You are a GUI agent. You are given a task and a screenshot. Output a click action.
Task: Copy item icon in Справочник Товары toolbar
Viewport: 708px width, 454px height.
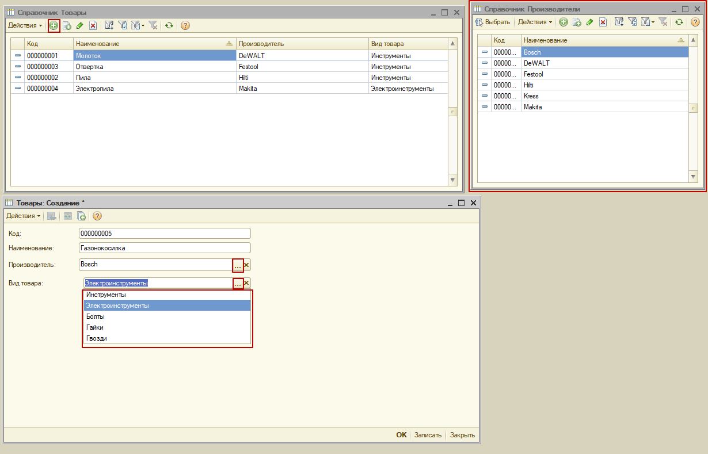tap(67, 25)
